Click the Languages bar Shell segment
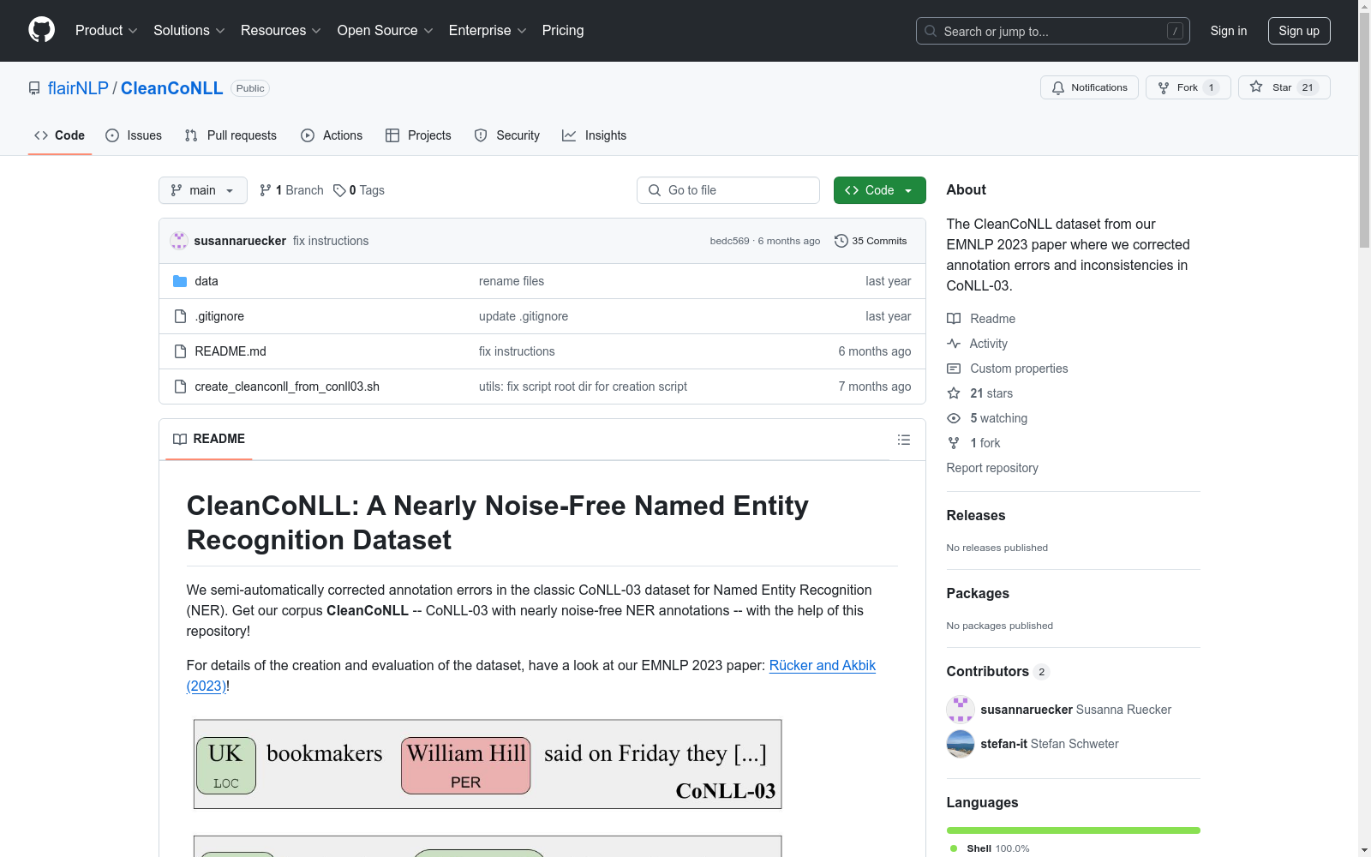Viewport: 1371px width, 857px height. click(1074, 830)
